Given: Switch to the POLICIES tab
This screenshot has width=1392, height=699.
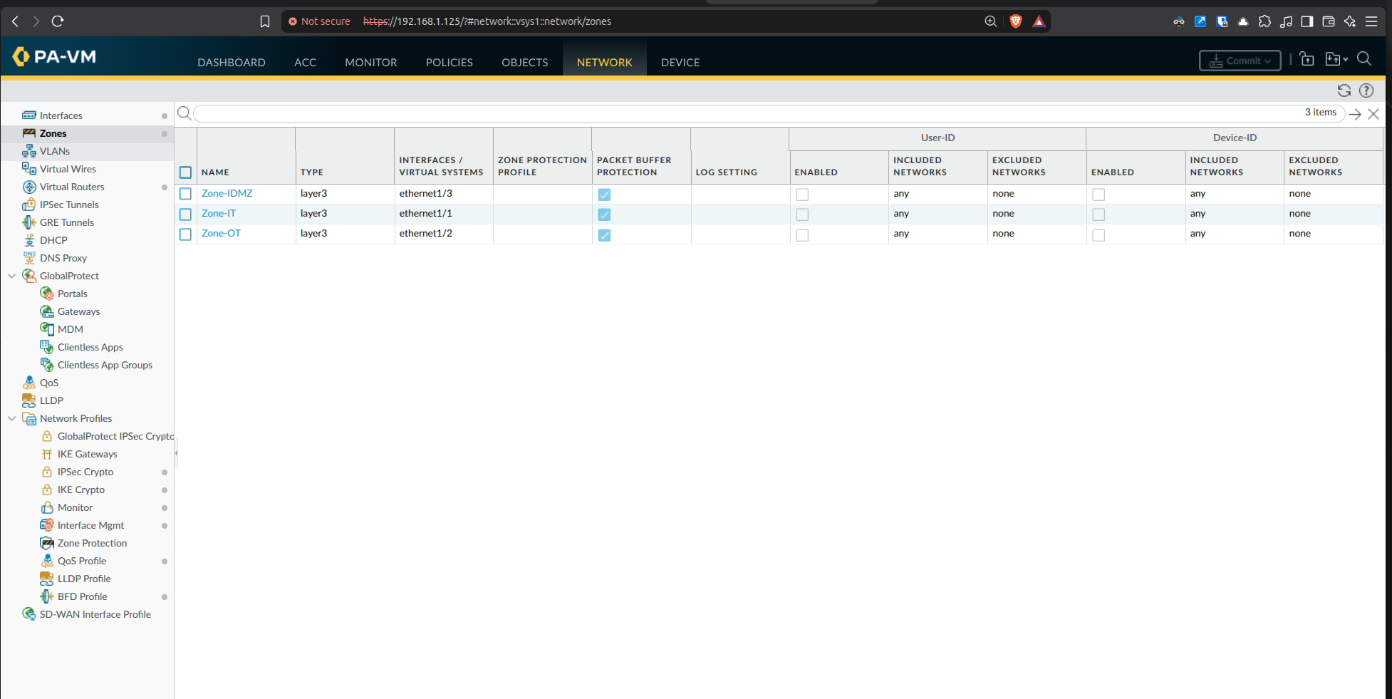Looking at the screenshot, I should pyautogui.click(x=449, y=62).
